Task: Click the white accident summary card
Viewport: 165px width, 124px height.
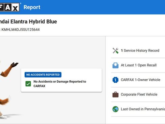Action: 62,80
